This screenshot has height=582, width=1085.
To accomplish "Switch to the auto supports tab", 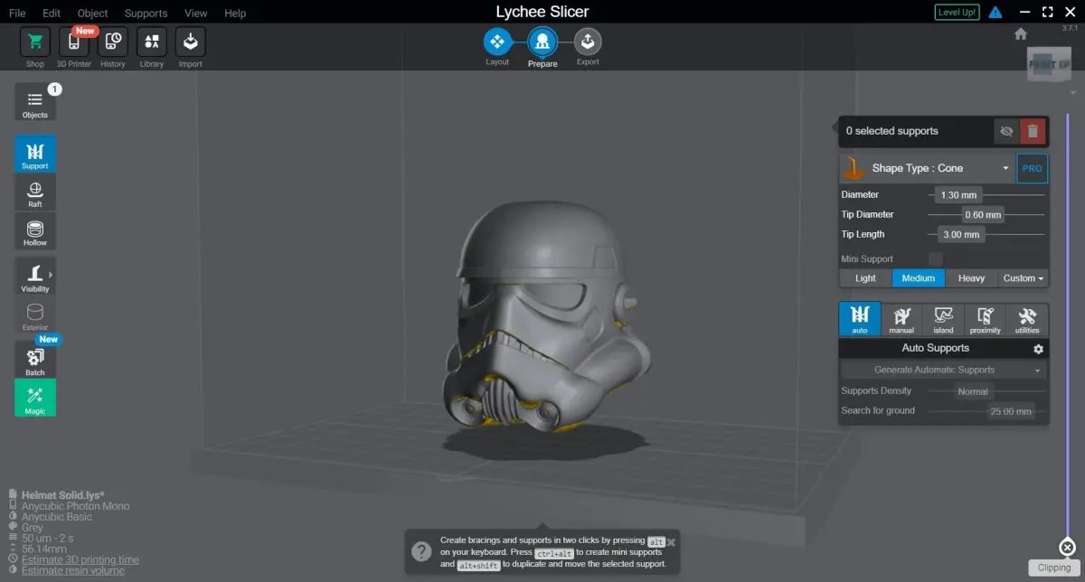I will (860, 319).
